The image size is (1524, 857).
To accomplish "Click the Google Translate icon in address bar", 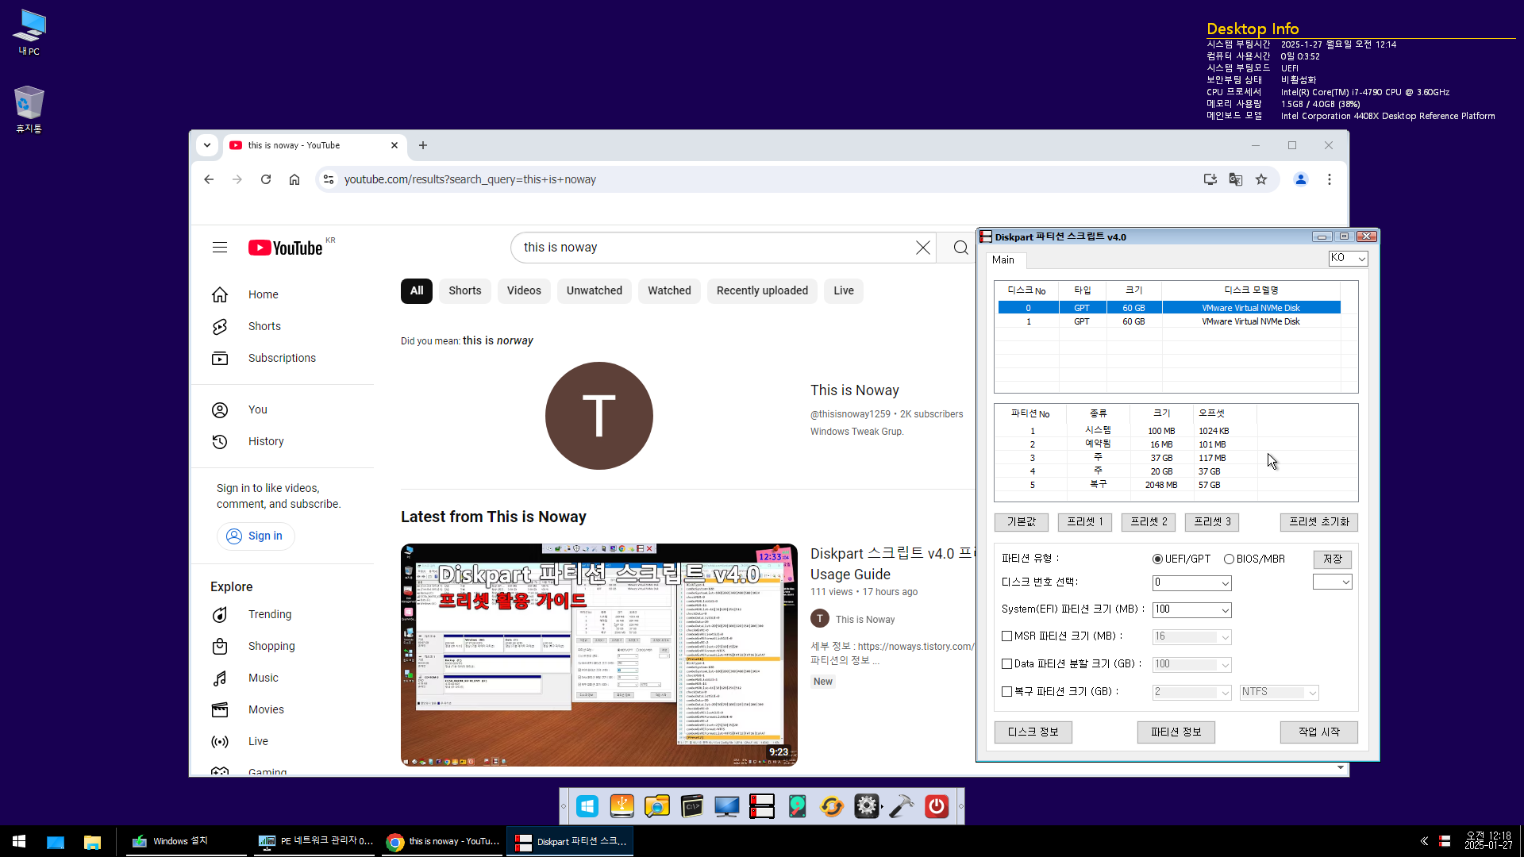I will pyautogui.click(x=1236, y=179).
